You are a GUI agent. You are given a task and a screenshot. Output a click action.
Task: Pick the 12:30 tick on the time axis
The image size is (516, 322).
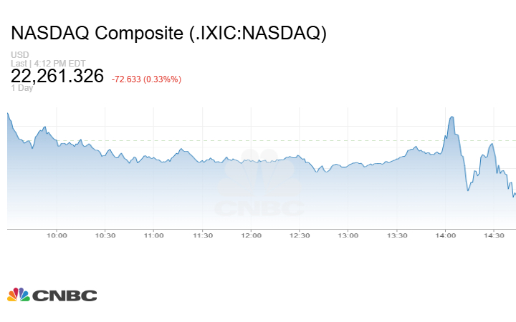click(300, 235)
